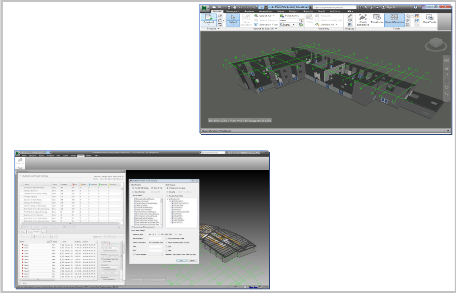Click the Pan hand icon on navigation bar
Screen dimensions: 456x293
pyautogui.click(x=447, y=69)
